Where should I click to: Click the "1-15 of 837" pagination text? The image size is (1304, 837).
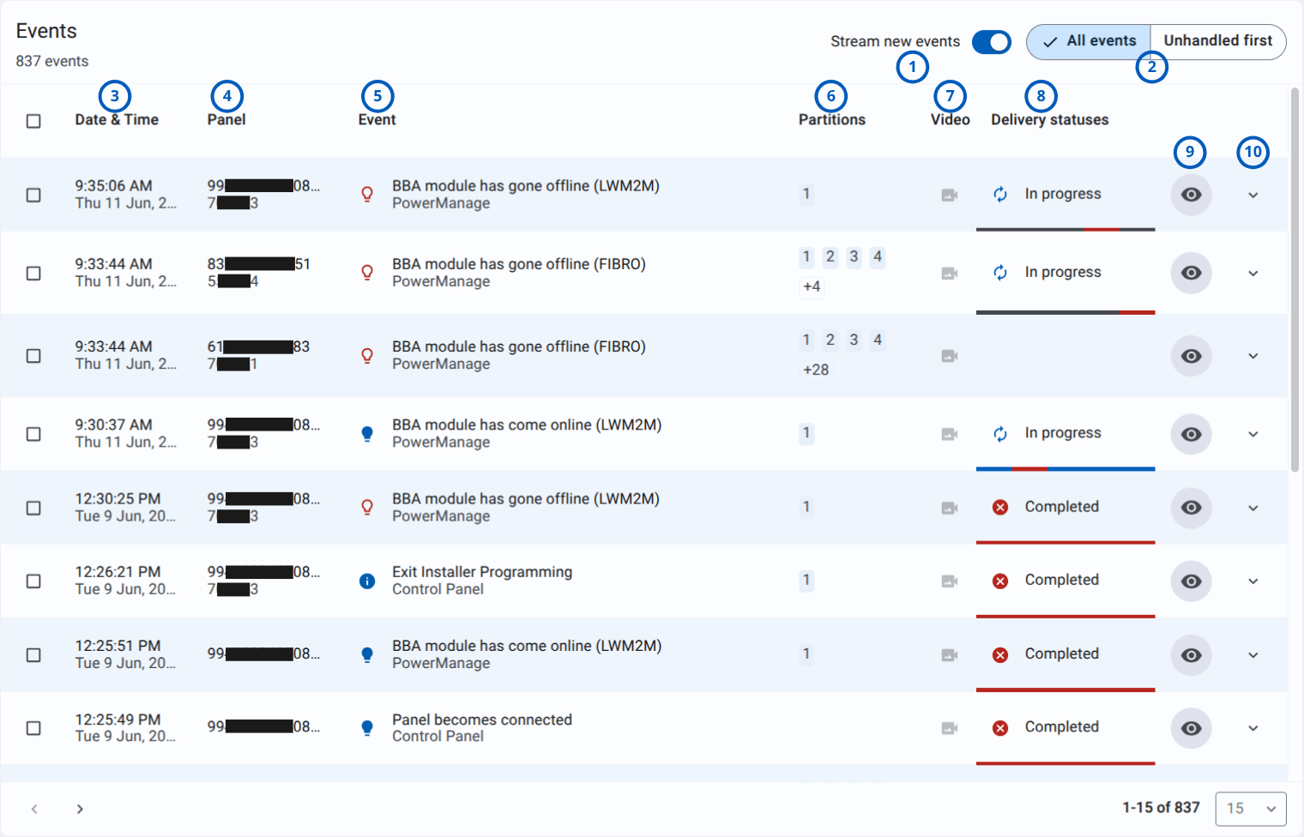point(1162,808)
